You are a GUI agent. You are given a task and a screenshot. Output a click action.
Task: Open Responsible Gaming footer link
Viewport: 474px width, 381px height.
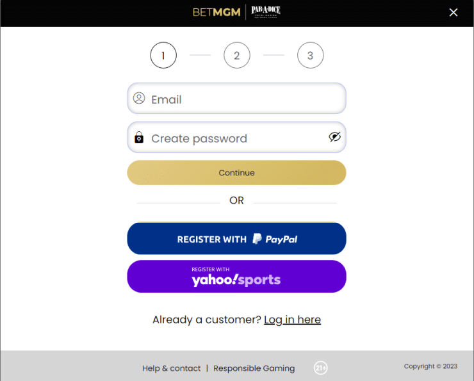pos(254,368)
